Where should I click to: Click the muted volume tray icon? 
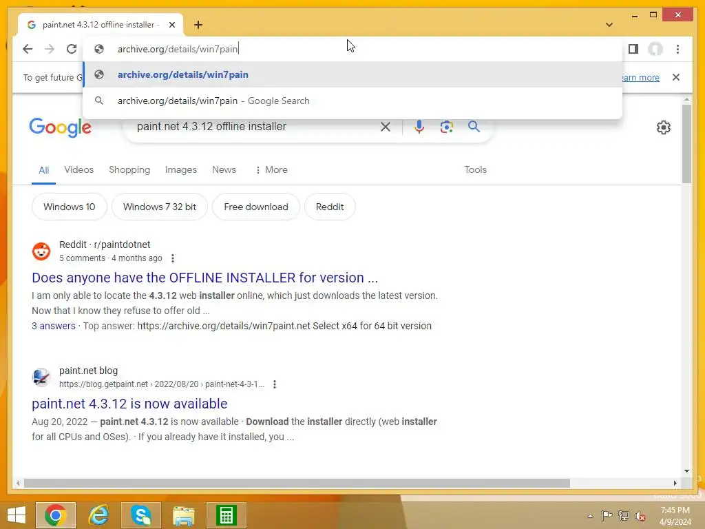(640, 516)
